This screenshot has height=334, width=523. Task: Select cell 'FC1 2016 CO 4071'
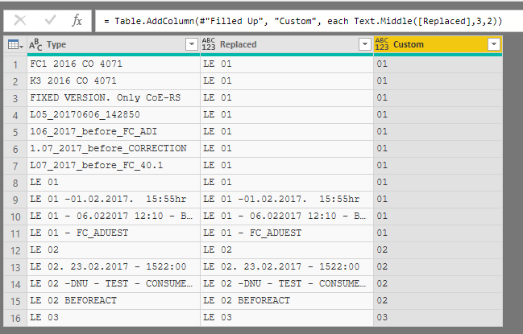point(114,64)
